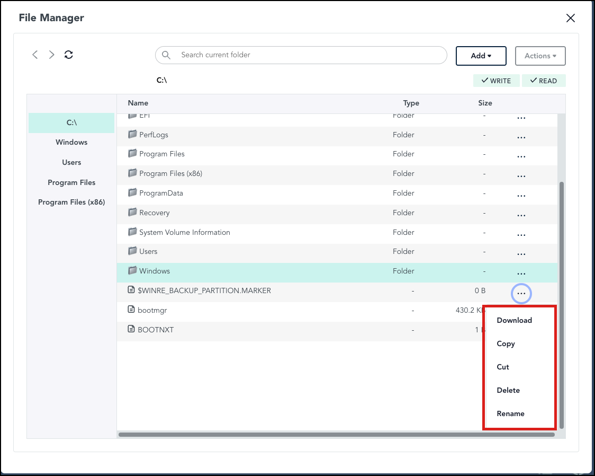The width and height of the screenshot is (595, 476).
Task: Click into the Search current folder field
Action: 301,55
